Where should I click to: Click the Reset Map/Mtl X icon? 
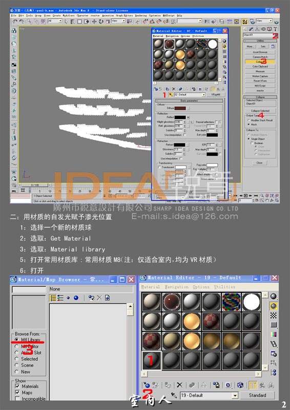tap(179, 385)
